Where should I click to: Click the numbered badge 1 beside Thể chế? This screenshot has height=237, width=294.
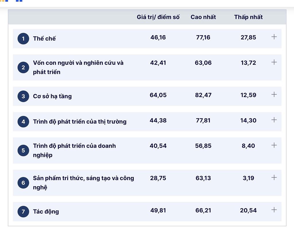pyautogui.click(x=23, y=38)
